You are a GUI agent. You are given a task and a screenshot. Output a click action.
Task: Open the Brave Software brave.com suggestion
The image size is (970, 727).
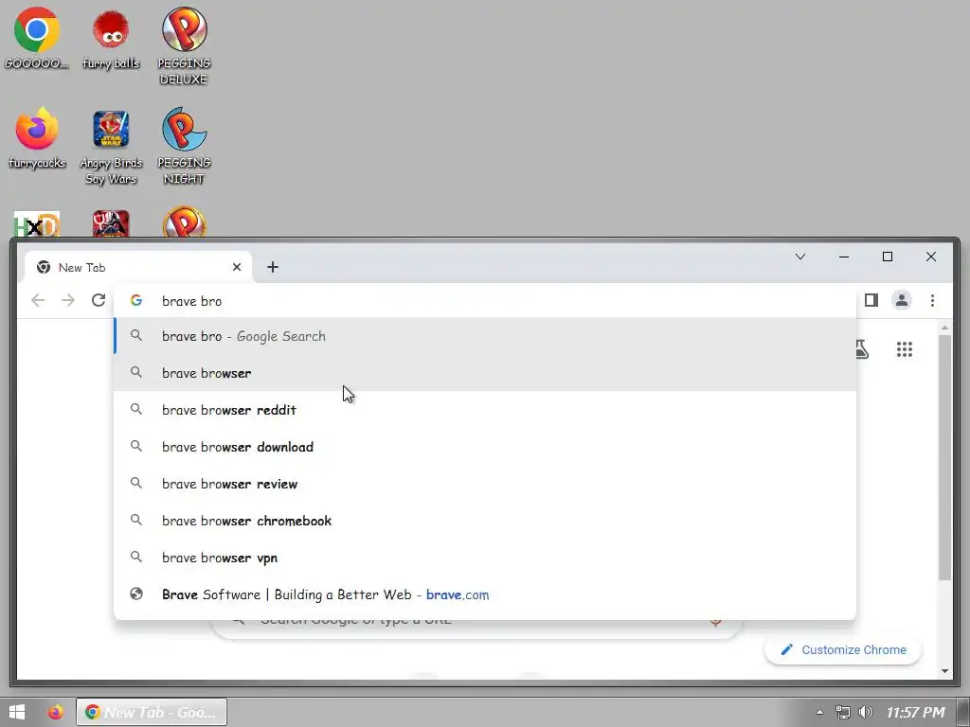point(485,594)
